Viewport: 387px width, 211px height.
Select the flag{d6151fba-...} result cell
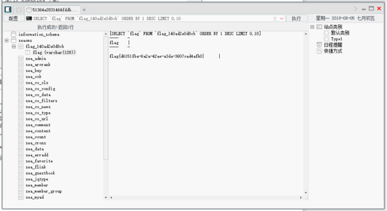point(157,56)
